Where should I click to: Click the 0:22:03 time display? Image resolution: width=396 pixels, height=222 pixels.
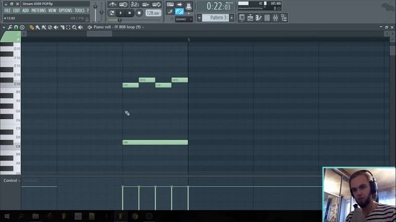(215, 6)
